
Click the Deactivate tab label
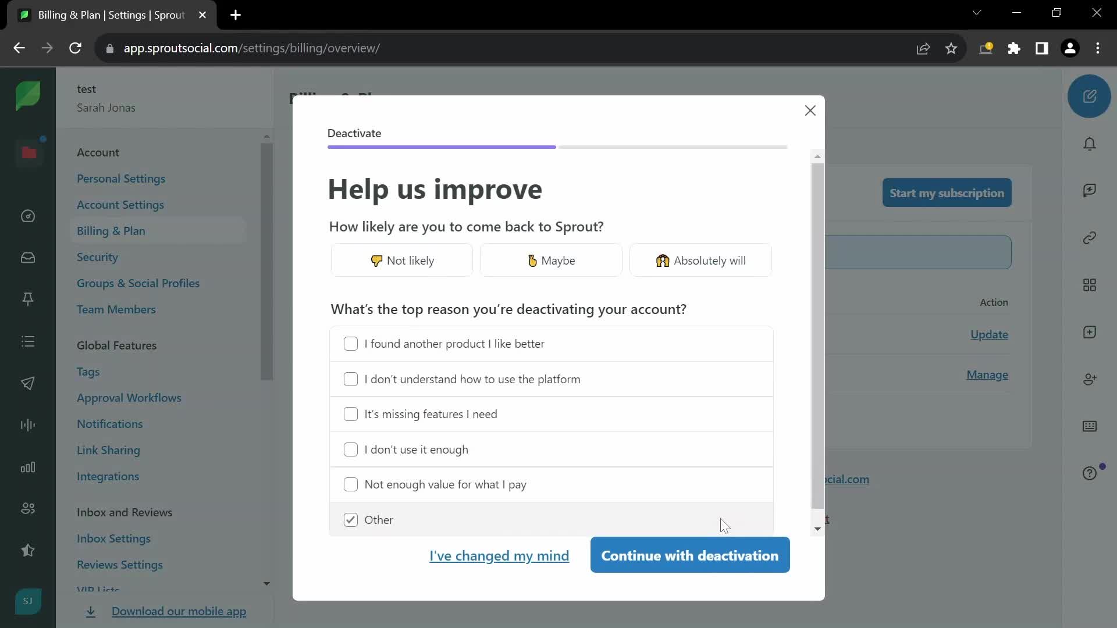pos(354,133)
